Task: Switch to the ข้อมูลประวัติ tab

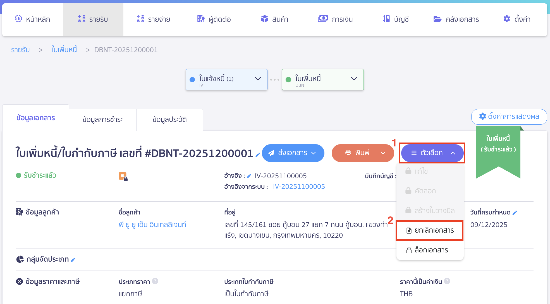Action: point(169,119)
